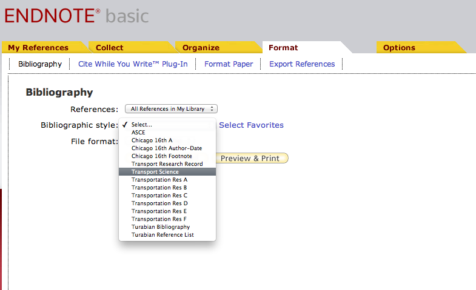Open the Export References link
Viewport: 476px width, 290px height.
point(302,64)
